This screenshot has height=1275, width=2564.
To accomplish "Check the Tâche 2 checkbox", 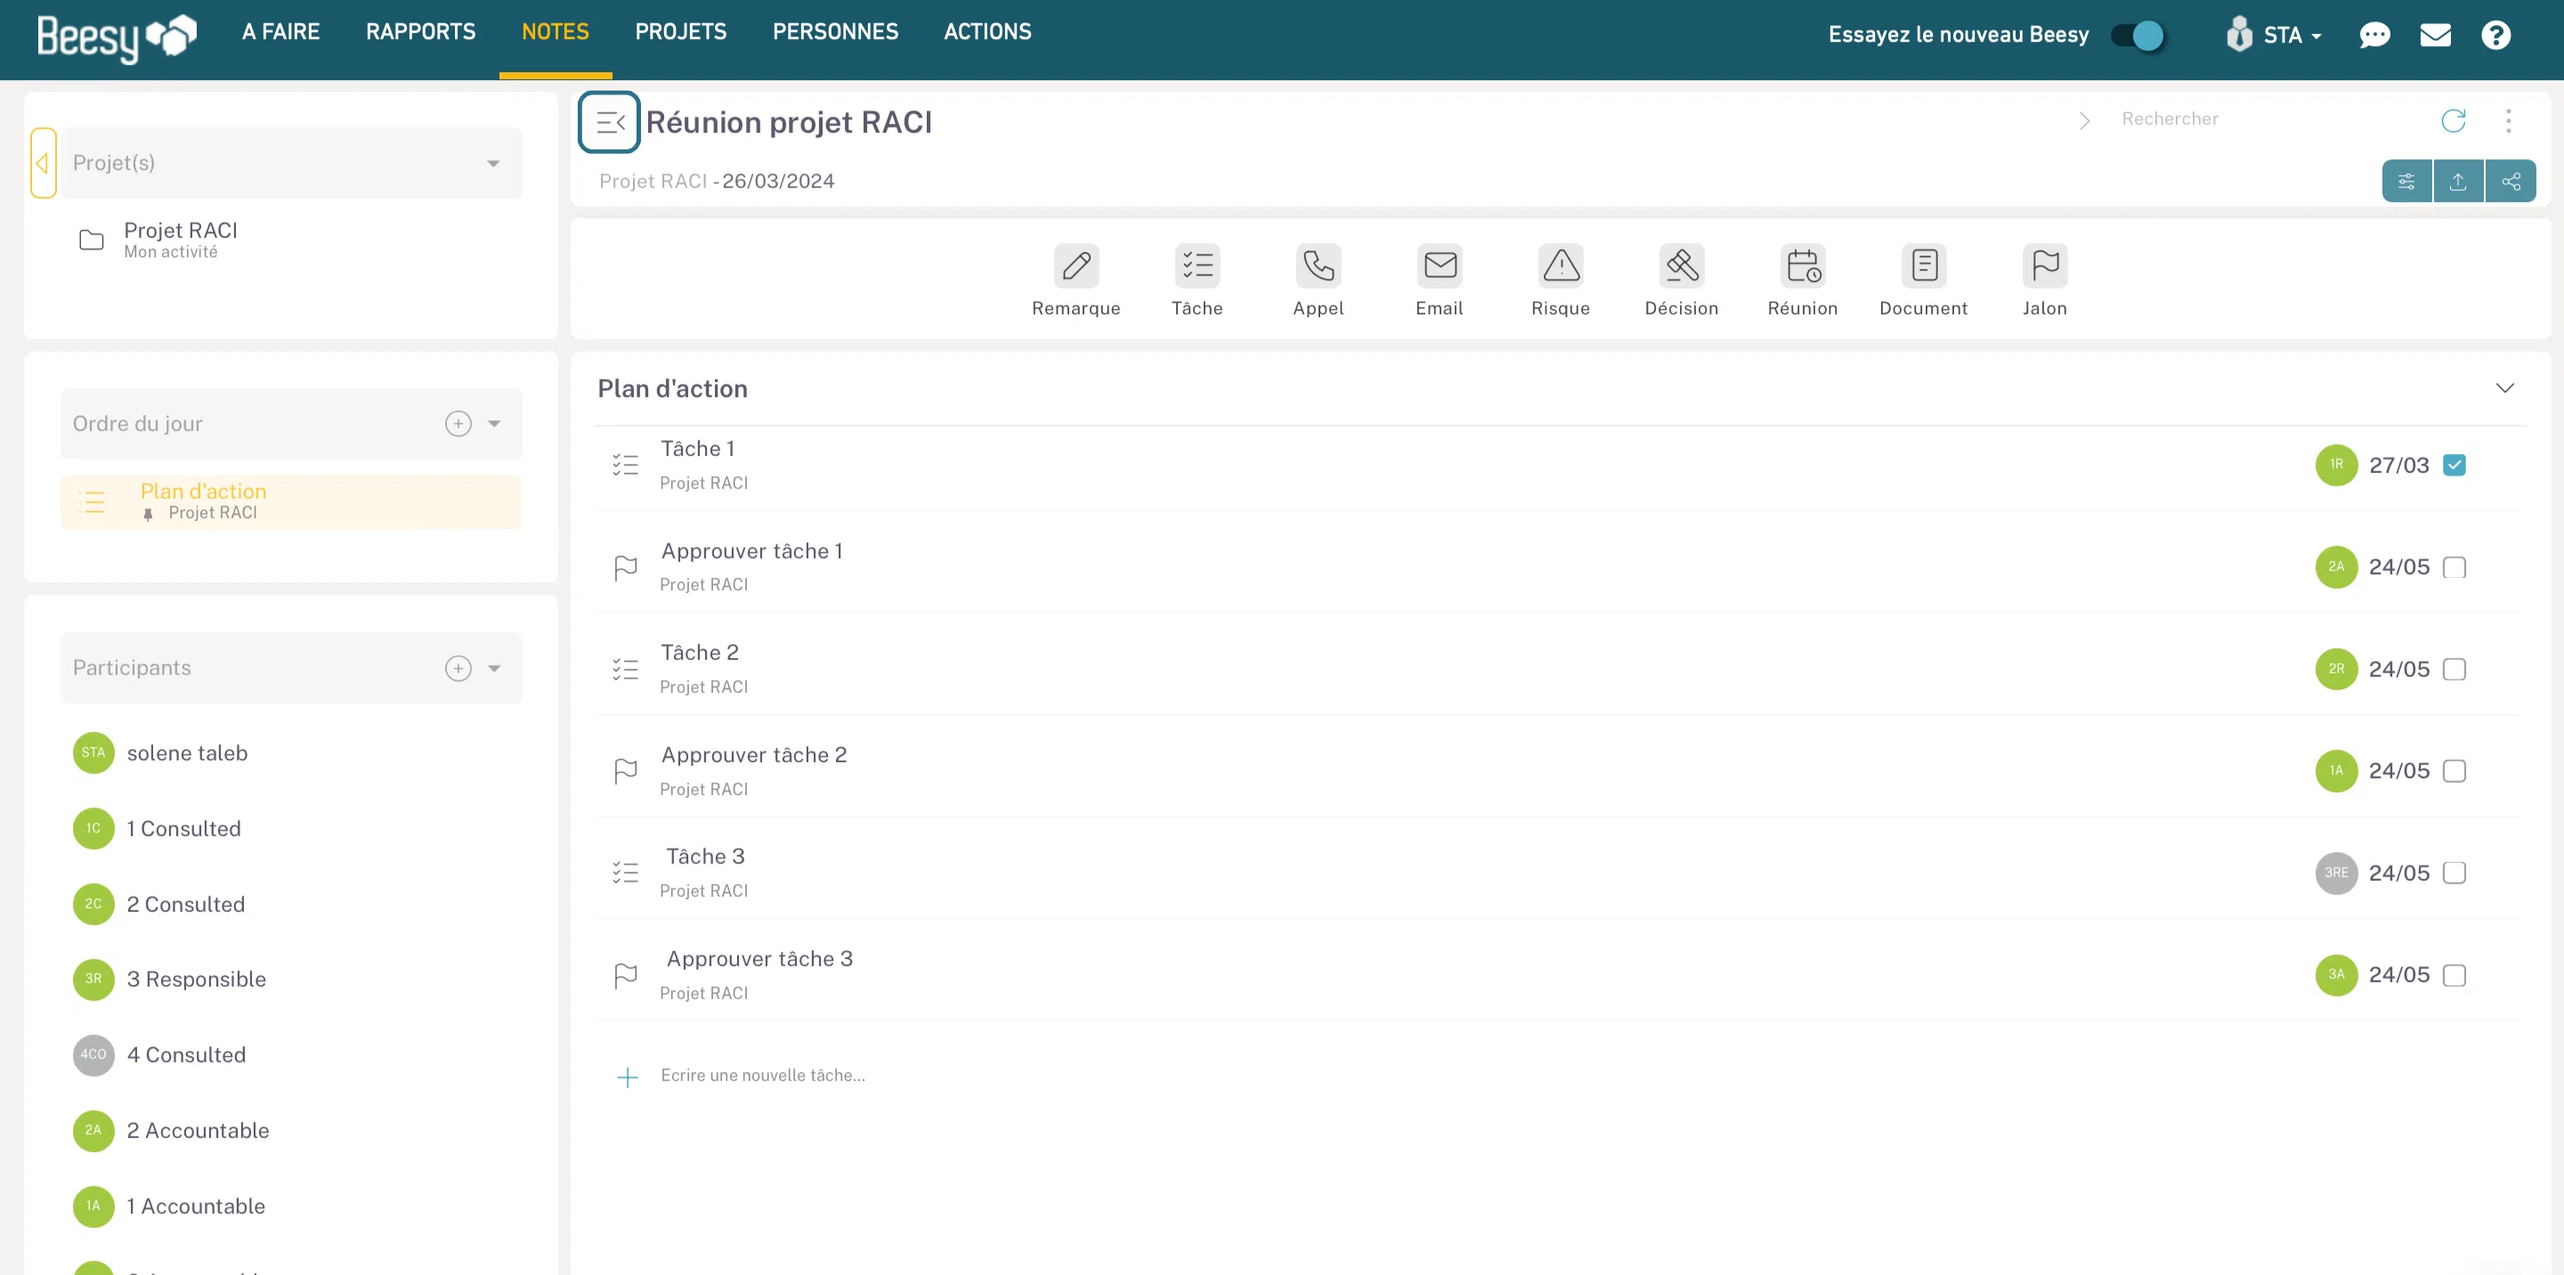I will 2454,669.
